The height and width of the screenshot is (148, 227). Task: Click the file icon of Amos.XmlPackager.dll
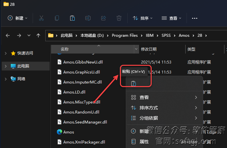59,142
